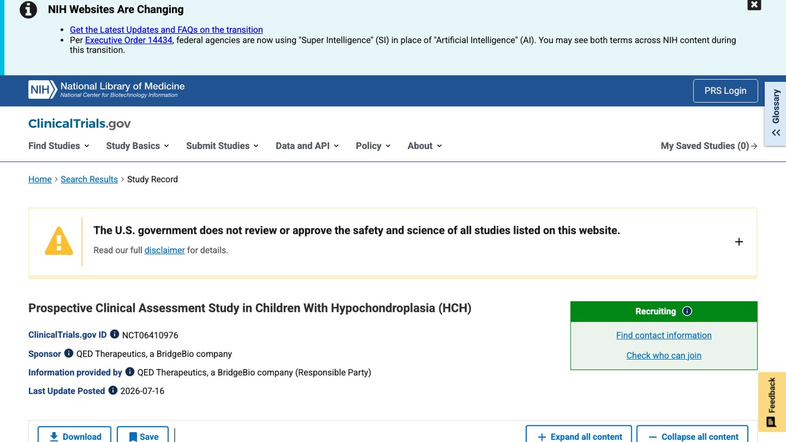The width and height of the screenshot is (786, 442).
Task: Open the full disclaimer link
Action: (x=165, y=250)
